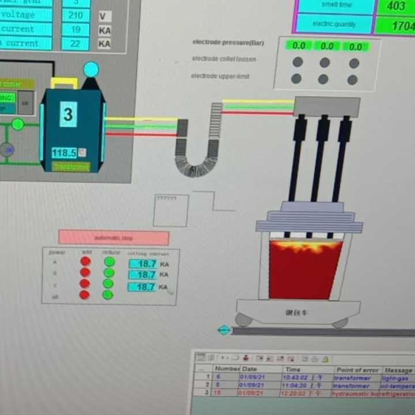Click the grey pump icon on the green pipe
The height and width of the screenshot is (415, 415).
click(7, 149)
